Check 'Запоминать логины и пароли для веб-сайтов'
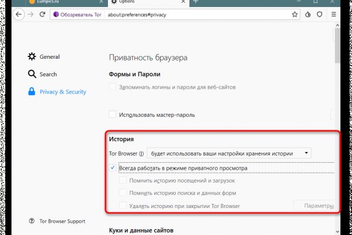The width and height of the screenshot is (352, 235). click(113, 87)
